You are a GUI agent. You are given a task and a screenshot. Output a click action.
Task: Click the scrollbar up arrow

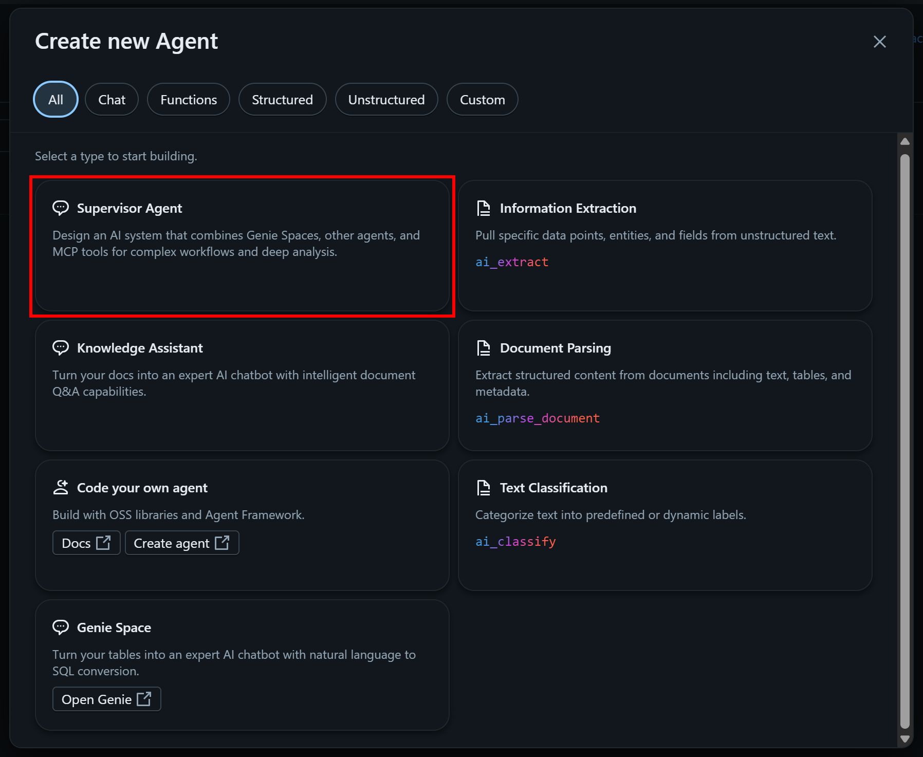pyautogui.click(x=906, y=141)
